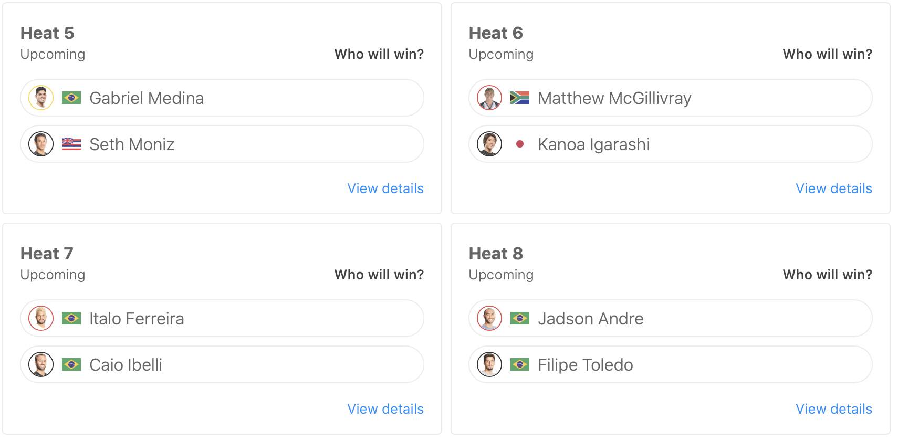The height and width of the screenshot is (440, 898).
Task: Open View details for Heat 5
Action: 385,188
